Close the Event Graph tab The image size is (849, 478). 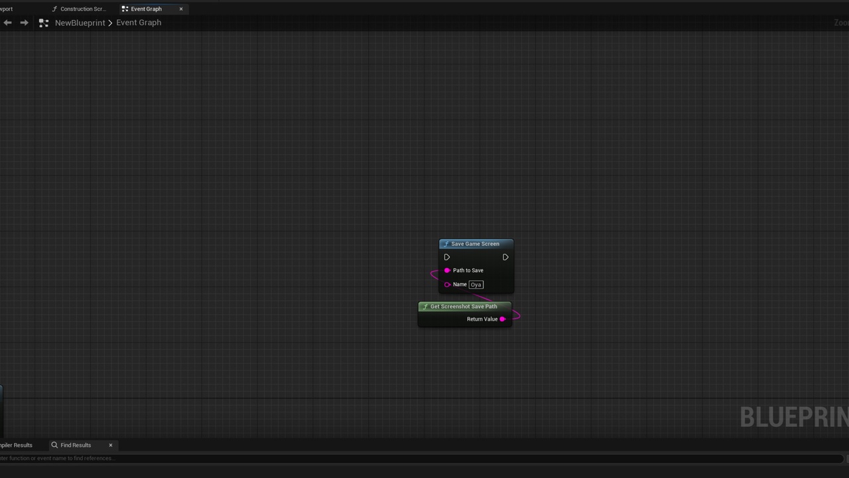[181, 9]
